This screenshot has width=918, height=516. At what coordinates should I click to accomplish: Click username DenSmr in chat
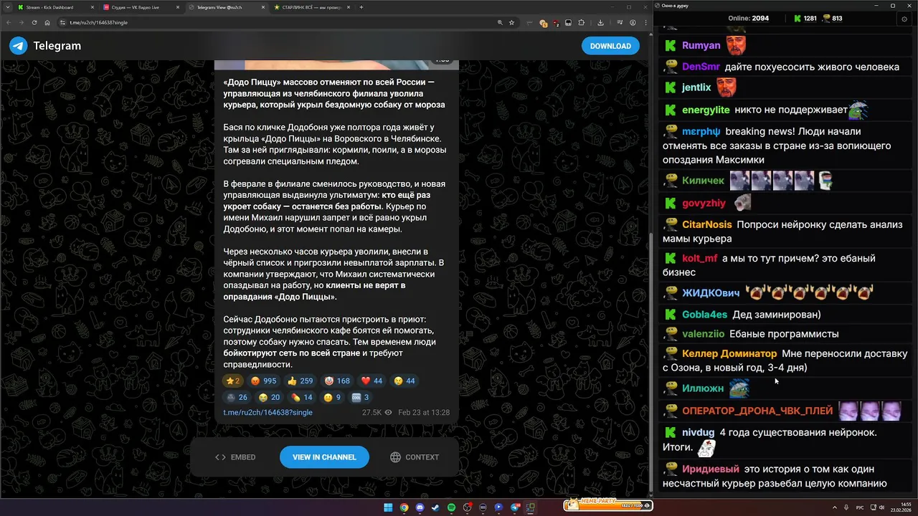pos(701,67)
